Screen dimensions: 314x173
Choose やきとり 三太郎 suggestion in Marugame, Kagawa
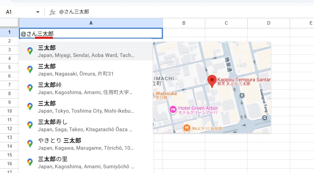(86, 144)
